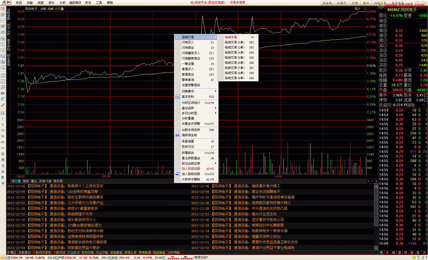Expand the highlighted 格线交易 submenu entry

point(196,37)
